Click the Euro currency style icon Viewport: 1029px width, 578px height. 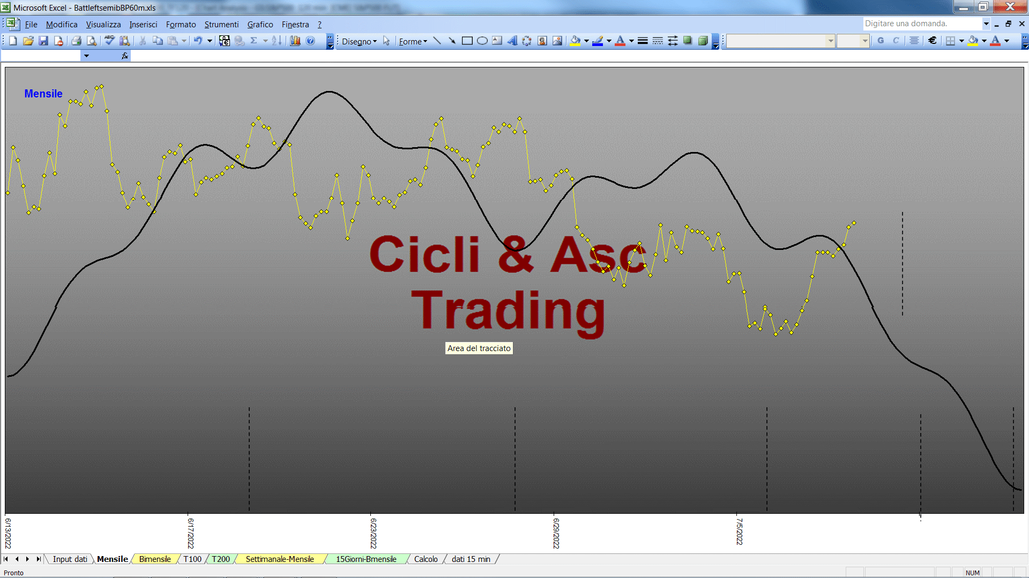[x=933, y=41]
